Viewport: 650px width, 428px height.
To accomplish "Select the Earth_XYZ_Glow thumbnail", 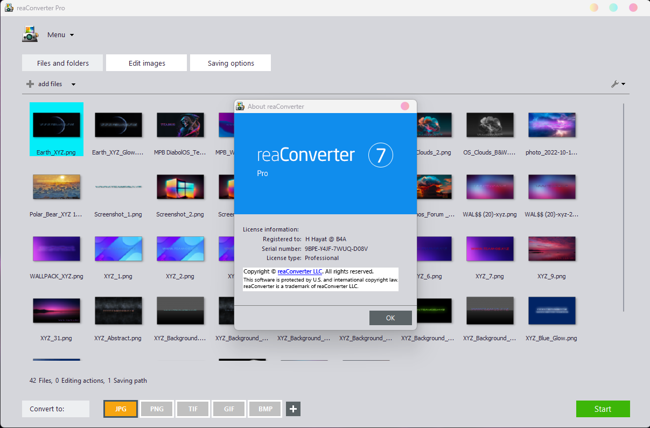I will click(x=118, y=125).
